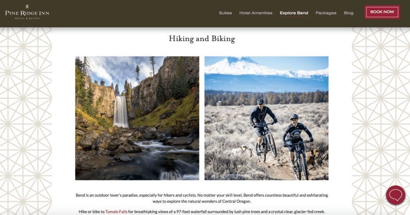The image size is (410, 215).
Task: Click the pine tree emblem above logo text
Action: point(27,6)
